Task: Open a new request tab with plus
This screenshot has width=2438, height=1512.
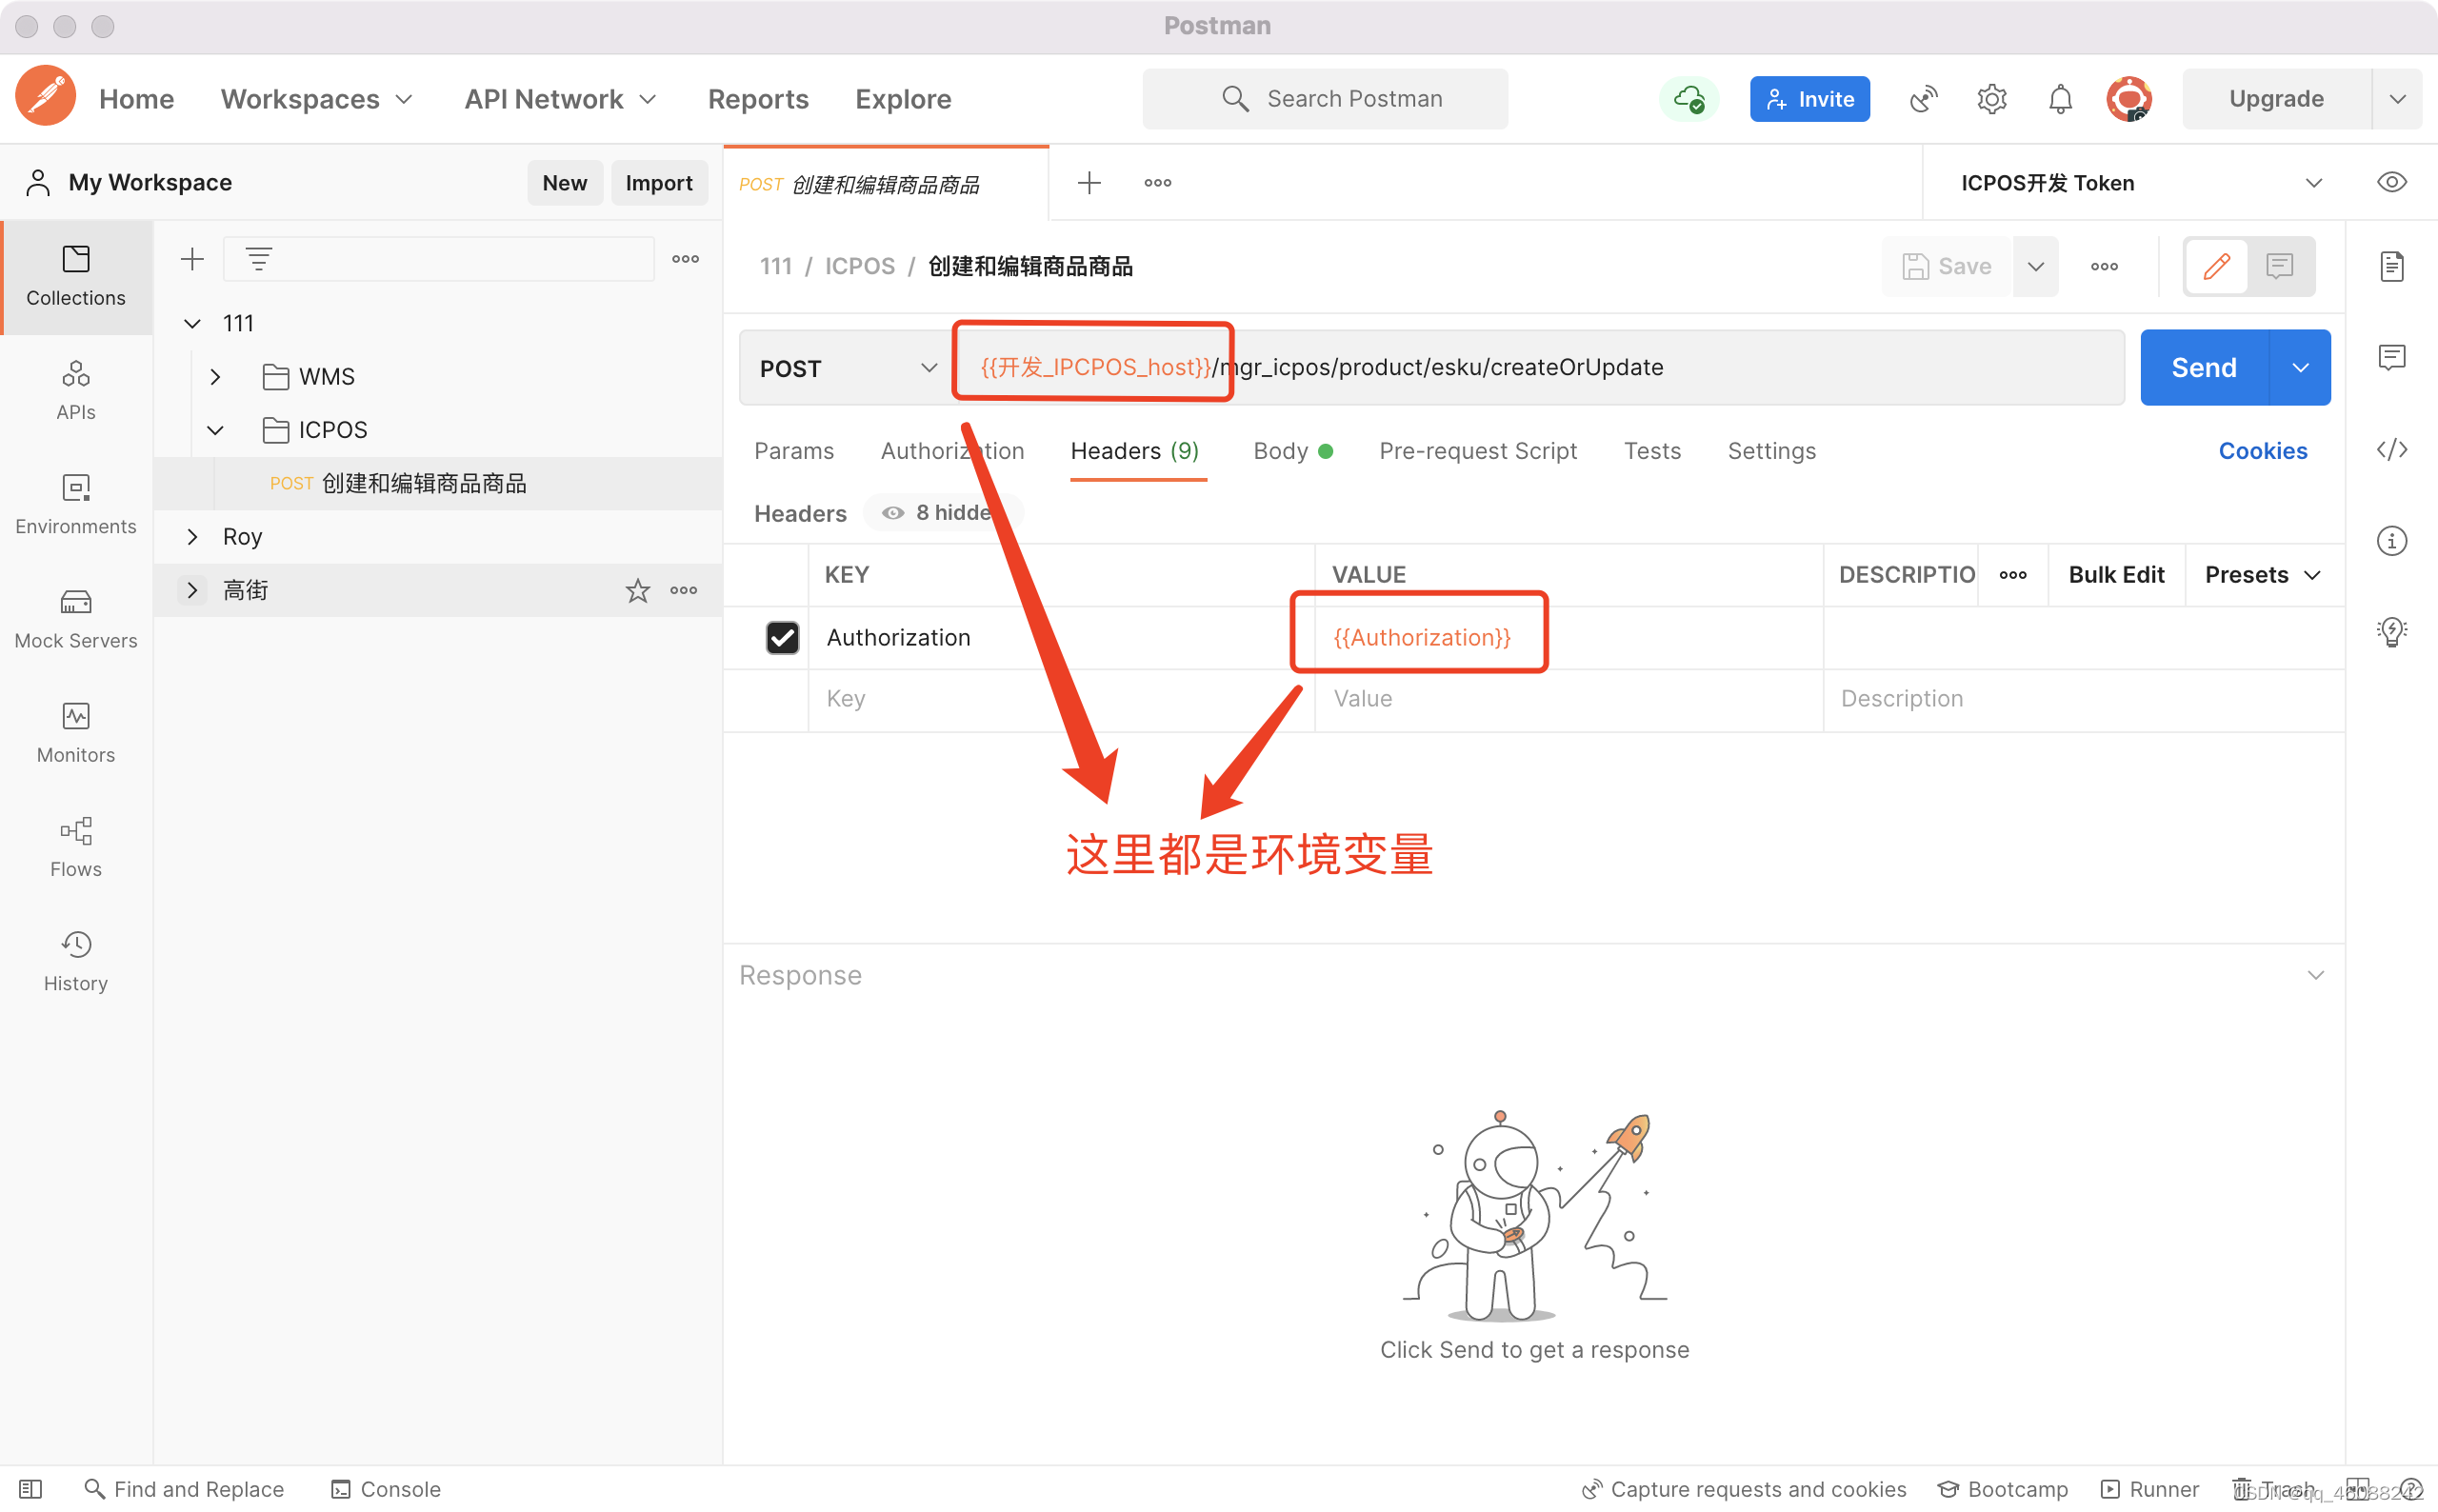Action: click(1089, 183)
